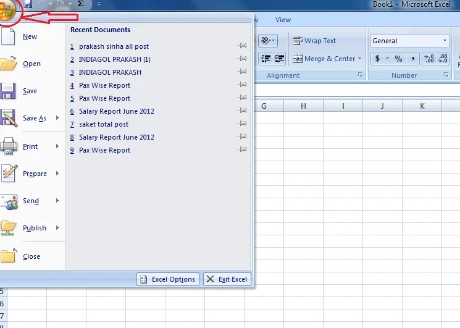Click the round Office Button logo
Screen dimensions: 460x328
tap(6, 11)
